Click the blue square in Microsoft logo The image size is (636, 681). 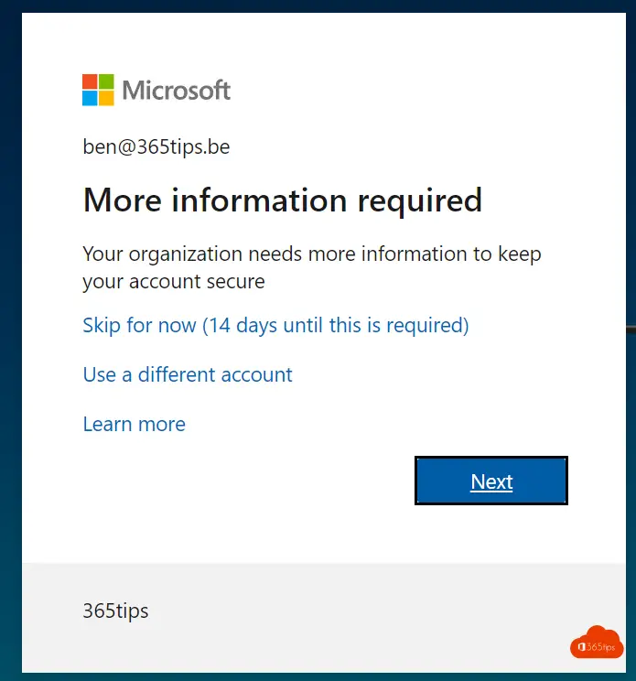[x=90, y=98]
